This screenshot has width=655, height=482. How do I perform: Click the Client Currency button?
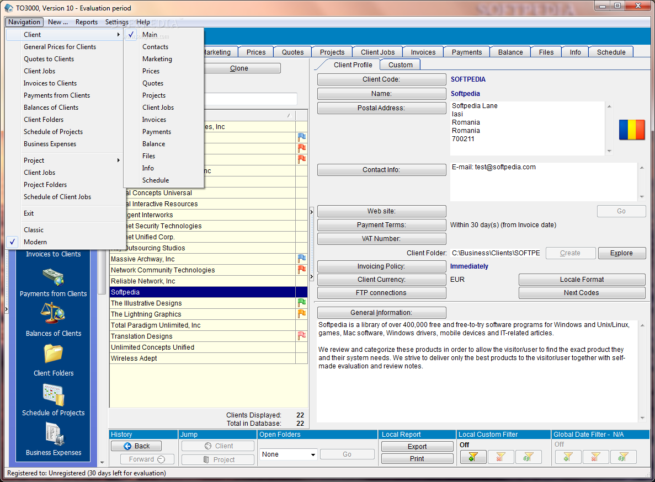pyautogui.click(x=381, y=279)
